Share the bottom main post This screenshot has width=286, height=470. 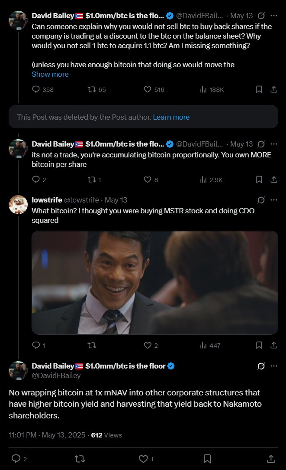271,459
